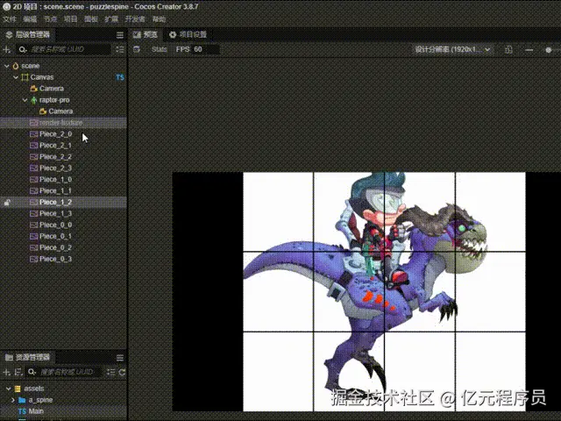
Task: Select the render-texture node
Action: coord(63,123)
